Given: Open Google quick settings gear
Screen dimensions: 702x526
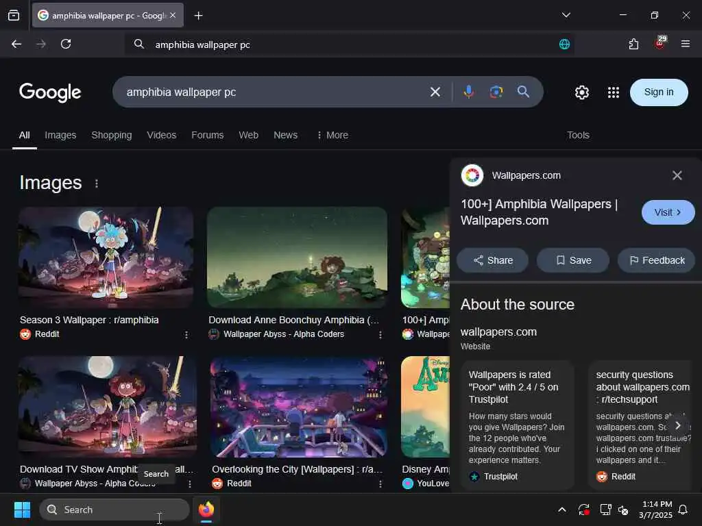Looking at the screenshot, I should click(x=581, y=92).
